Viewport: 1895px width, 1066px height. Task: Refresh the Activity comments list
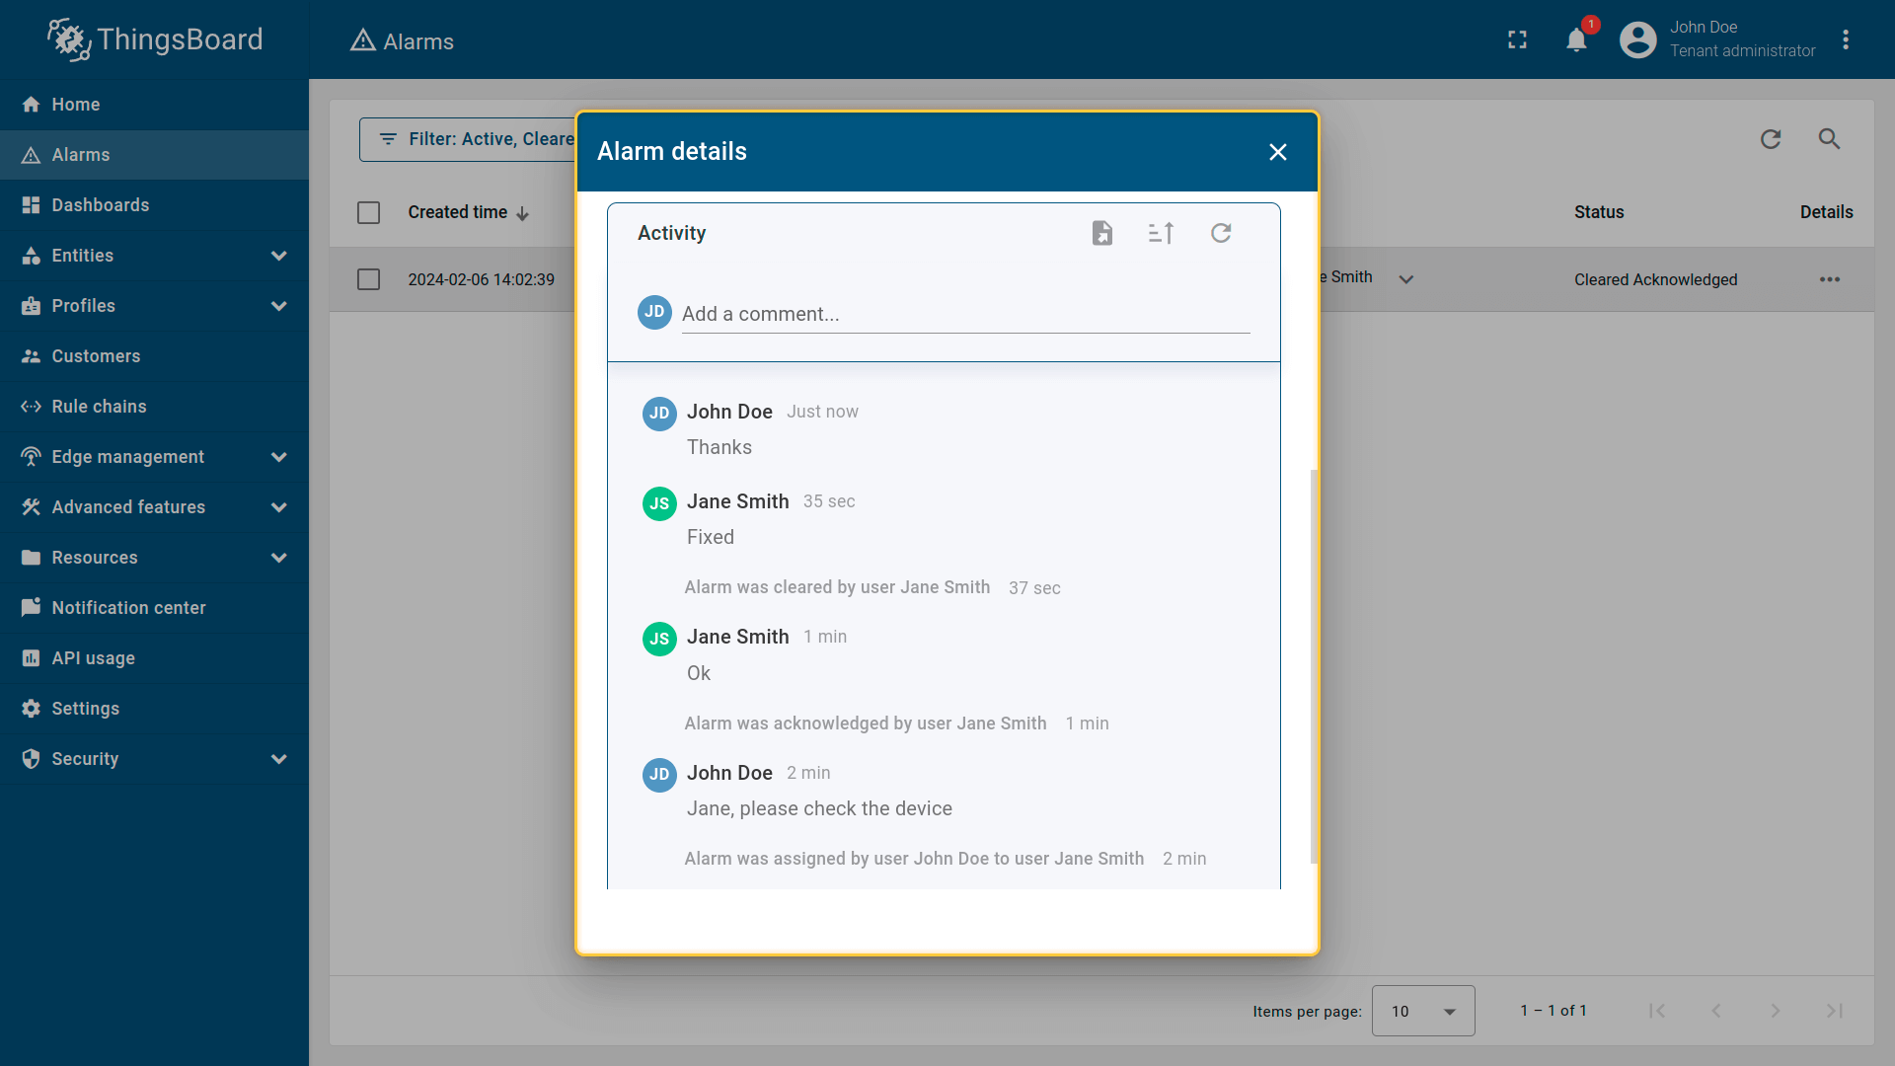coord(1221,233)
